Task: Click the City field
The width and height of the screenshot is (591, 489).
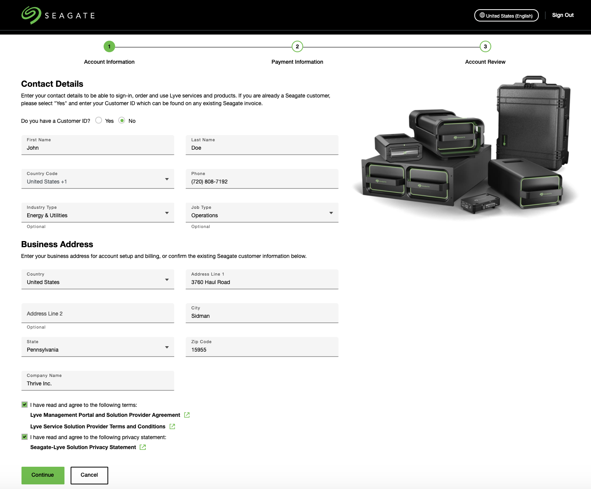Action: click(x=262, y=313)
